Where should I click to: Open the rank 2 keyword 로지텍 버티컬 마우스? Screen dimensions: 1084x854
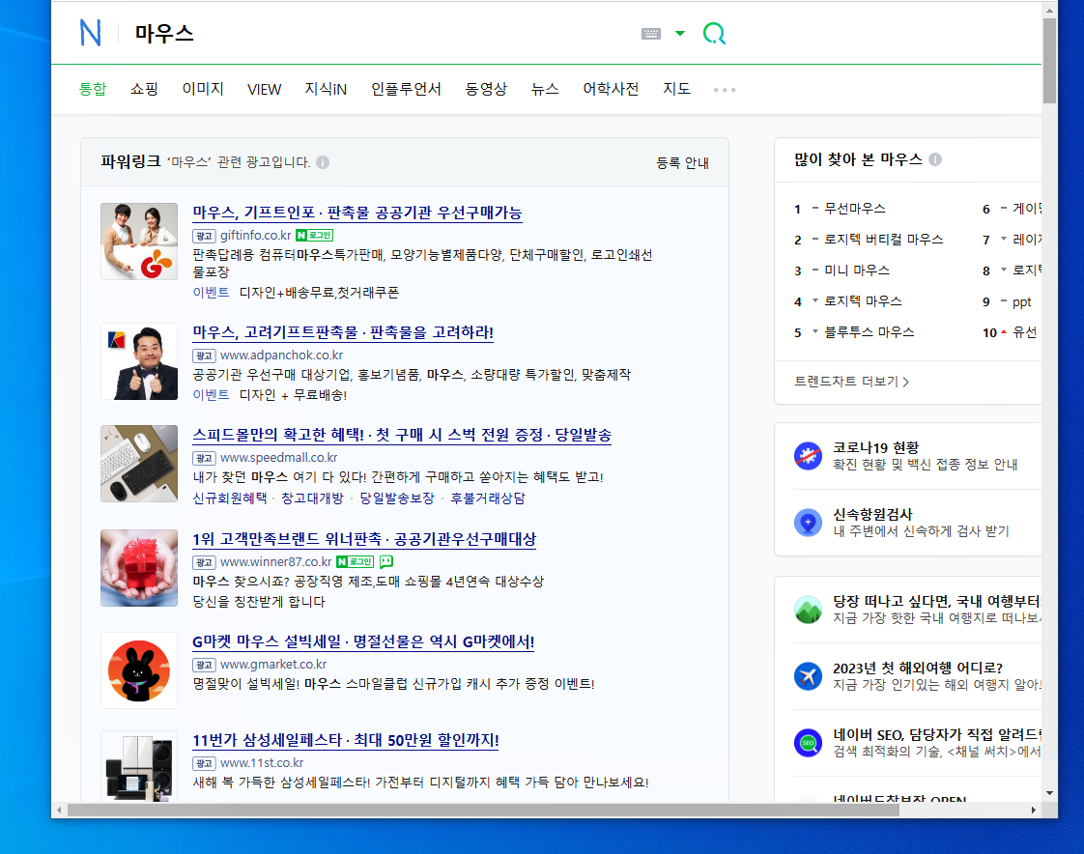pos(883,240)
